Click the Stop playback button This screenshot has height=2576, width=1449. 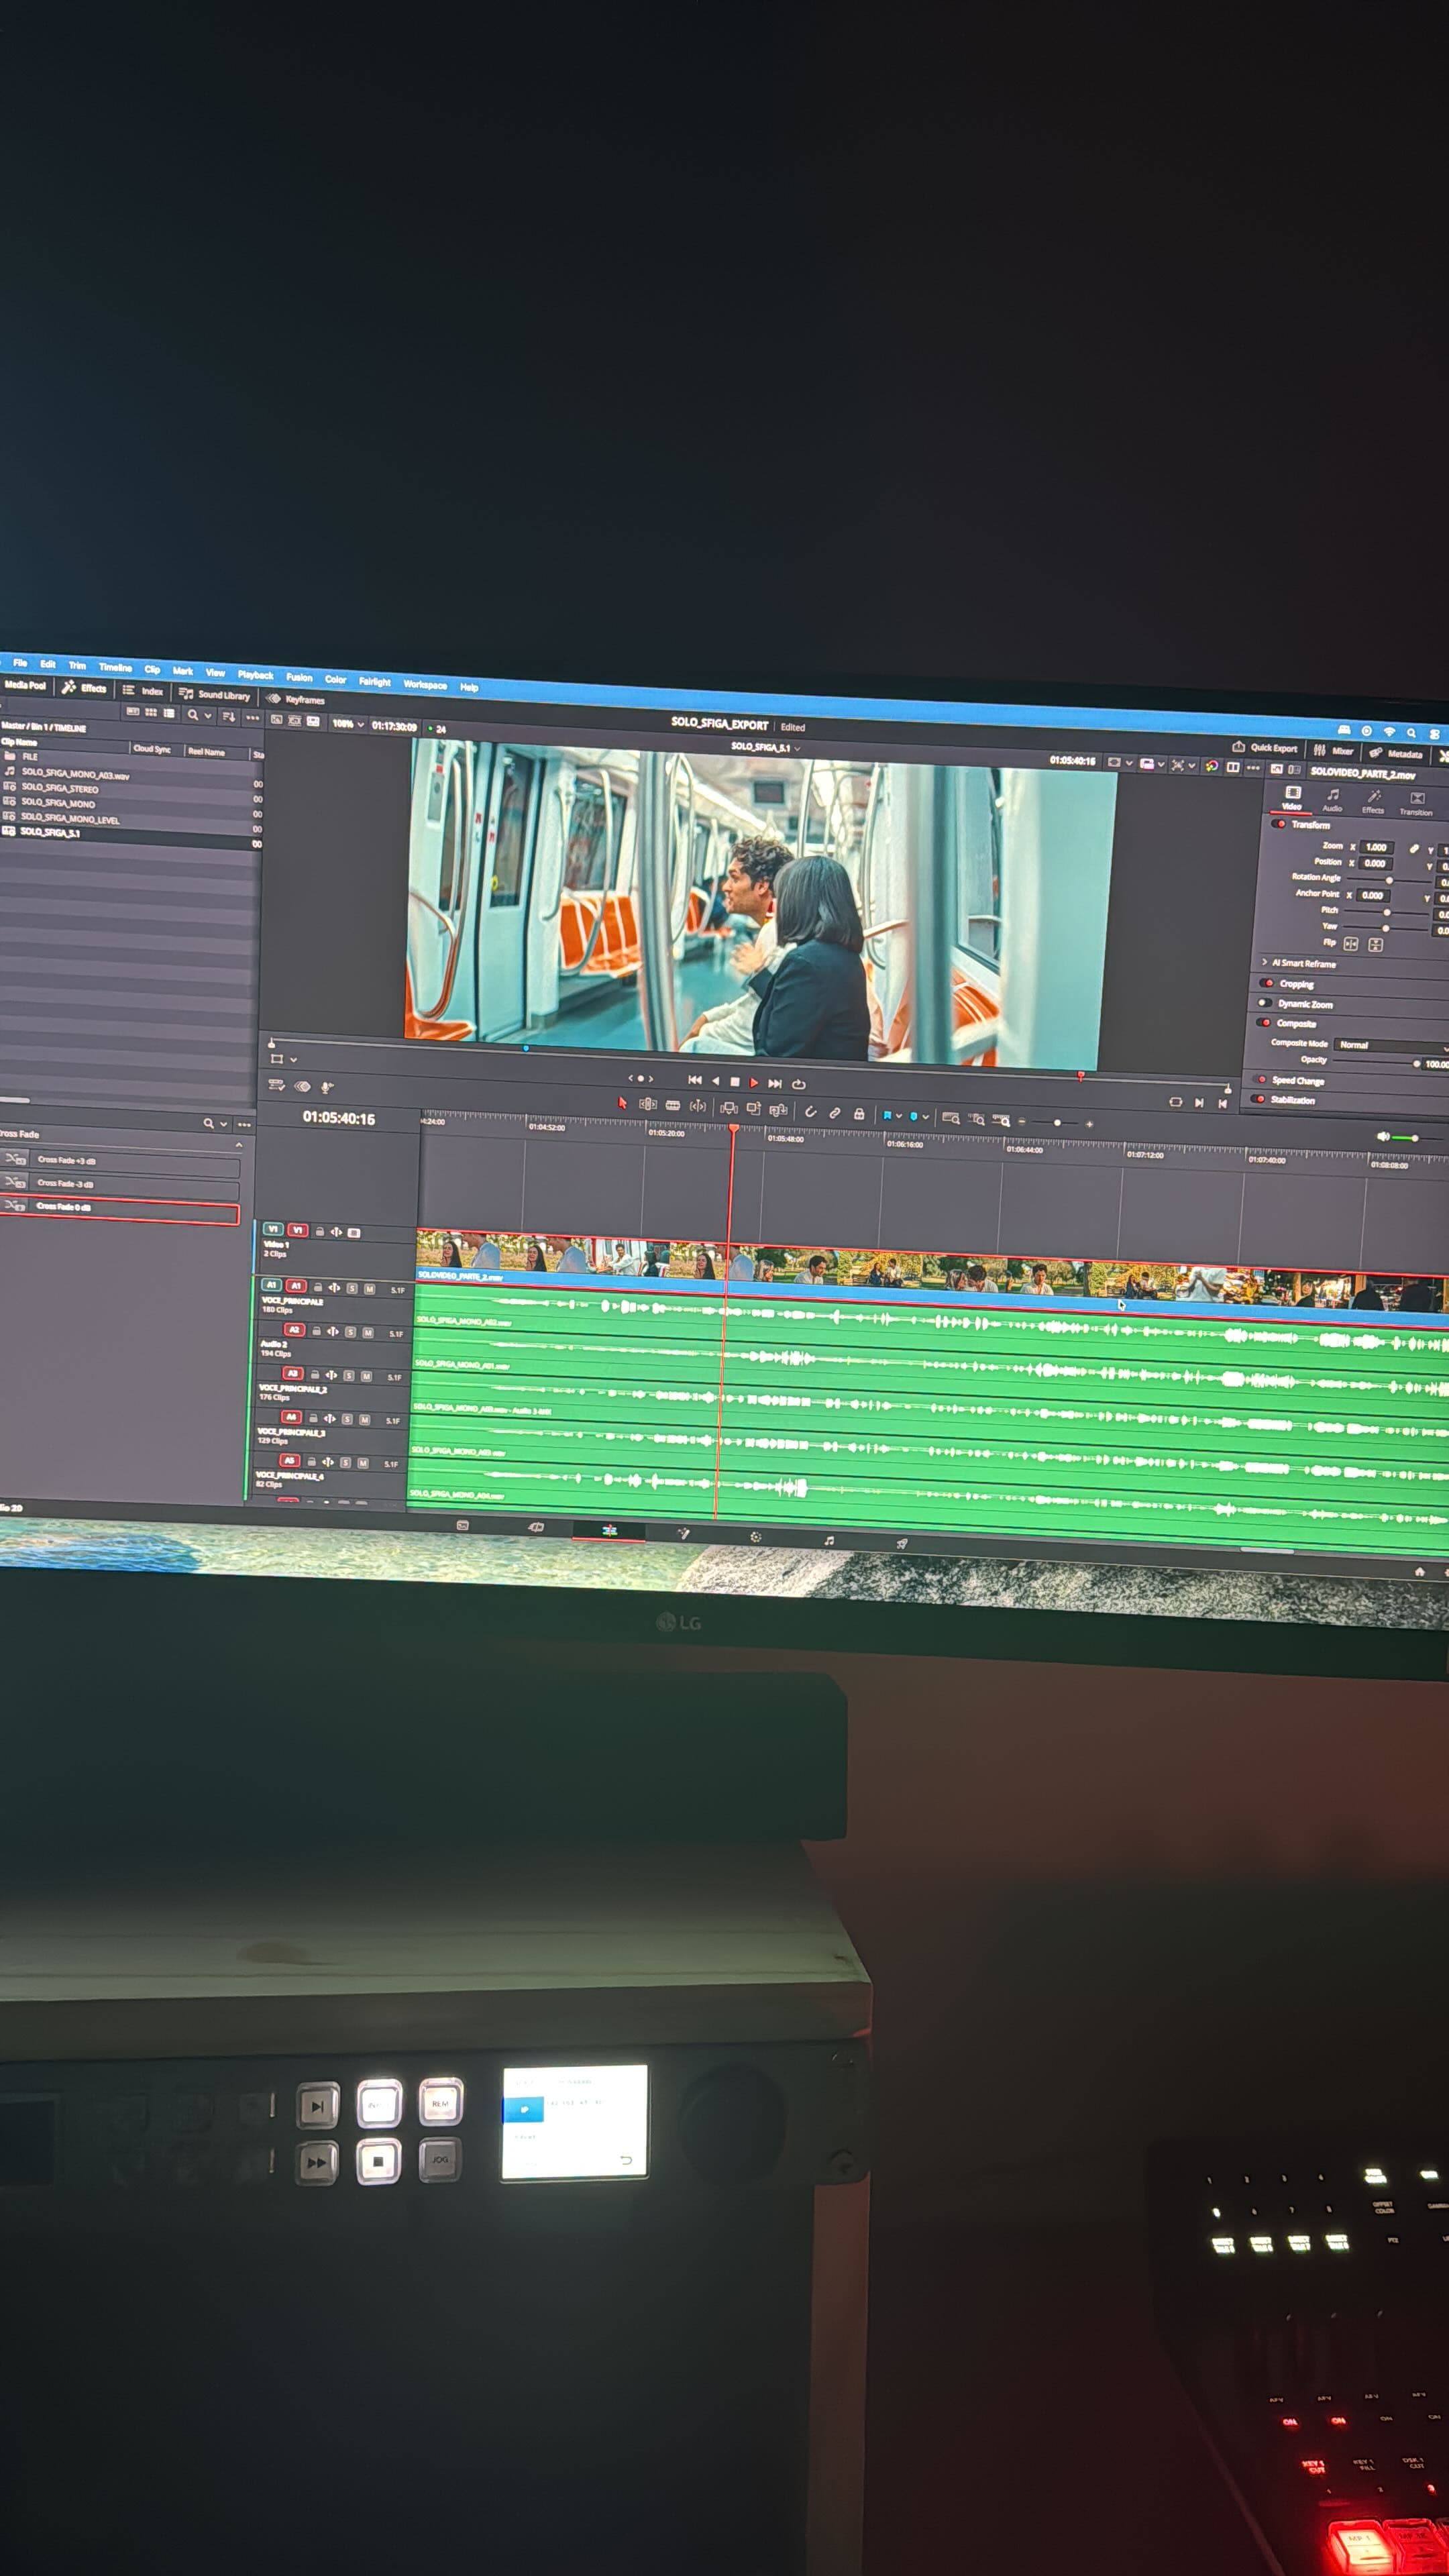pos(735,1082)
